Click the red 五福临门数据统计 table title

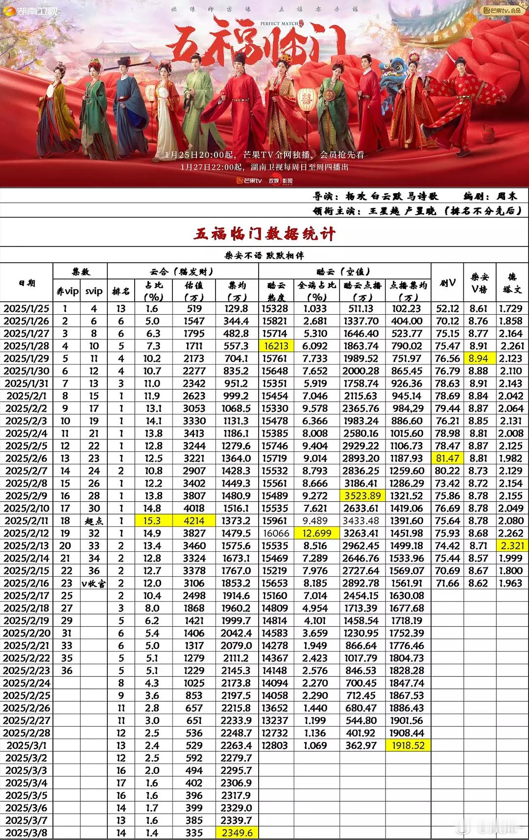(x=264, y=233)
